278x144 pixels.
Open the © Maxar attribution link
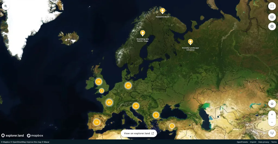[x=46, y=142]
